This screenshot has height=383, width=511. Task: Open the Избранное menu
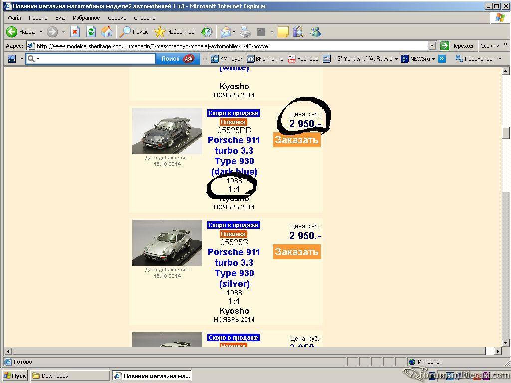tap(86, 18)
